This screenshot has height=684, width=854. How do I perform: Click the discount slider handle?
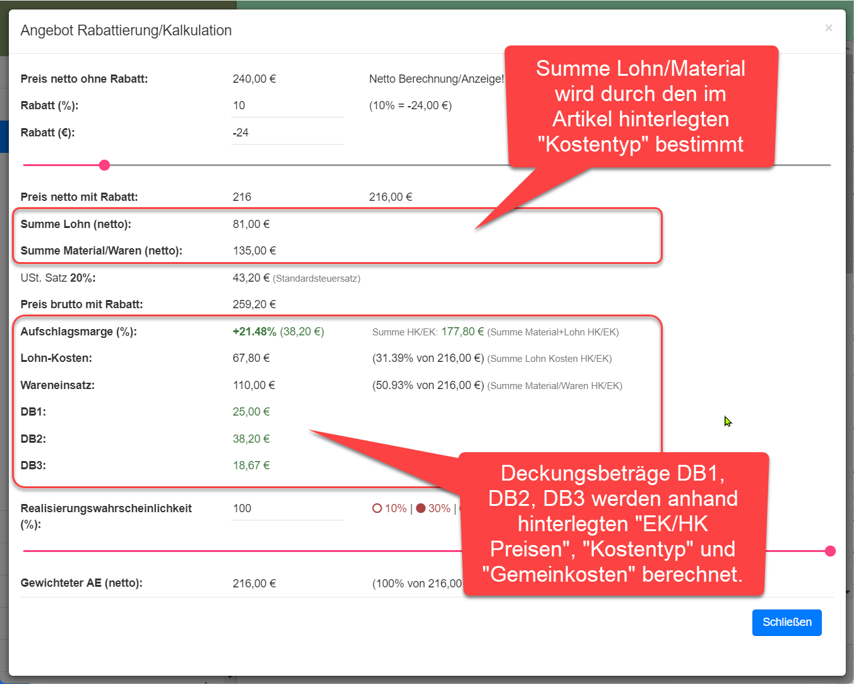coord(105,165)
